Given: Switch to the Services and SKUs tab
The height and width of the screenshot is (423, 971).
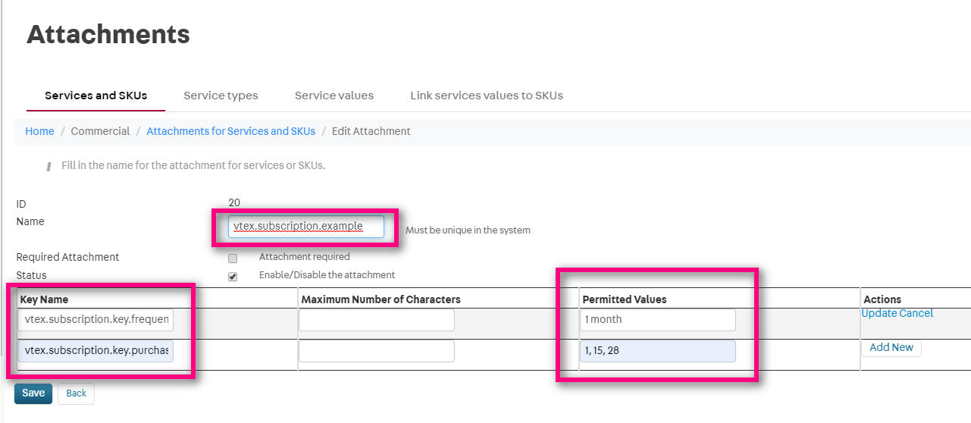Looking at the screenshot, I should click(96, 96).
